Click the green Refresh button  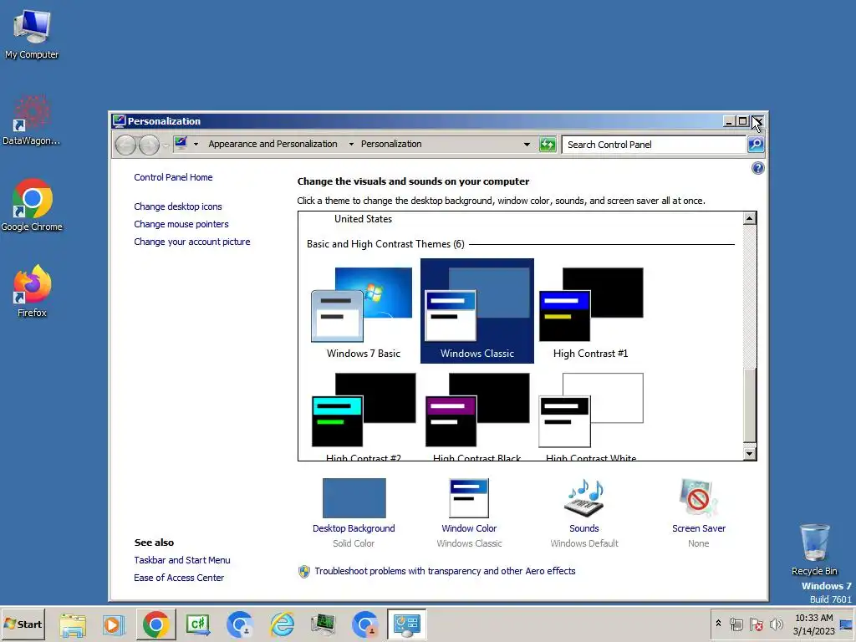coord(548,145)
